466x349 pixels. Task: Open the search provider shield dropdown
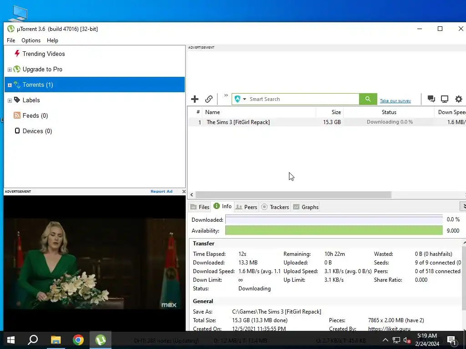(240, 99)
